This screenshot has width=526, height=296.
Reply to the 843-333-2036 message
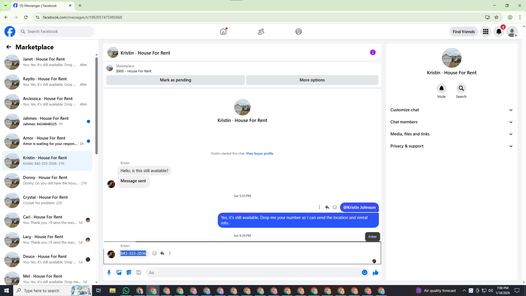pyautogui.click(x=162, y=253)
